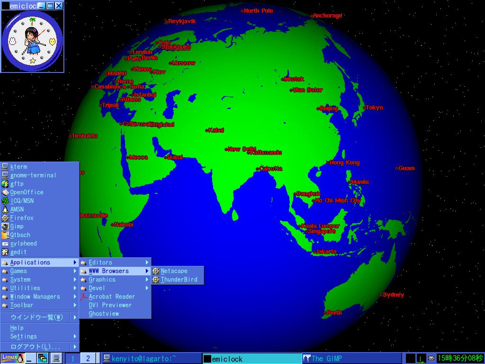Screen dimensions: 485x364
Task: Select Netscape from WWW Browsers
Action: 174,271
